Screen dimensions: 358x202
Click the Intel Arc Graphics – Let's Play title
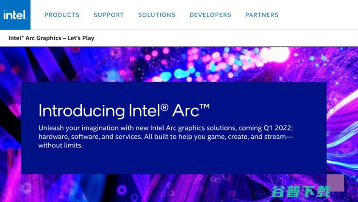51,38
